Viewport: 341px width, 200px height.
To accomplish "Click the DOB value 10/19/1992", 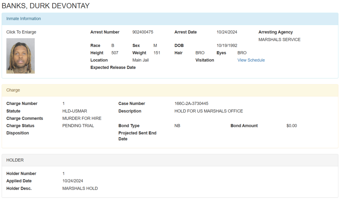I will (226, 46).
